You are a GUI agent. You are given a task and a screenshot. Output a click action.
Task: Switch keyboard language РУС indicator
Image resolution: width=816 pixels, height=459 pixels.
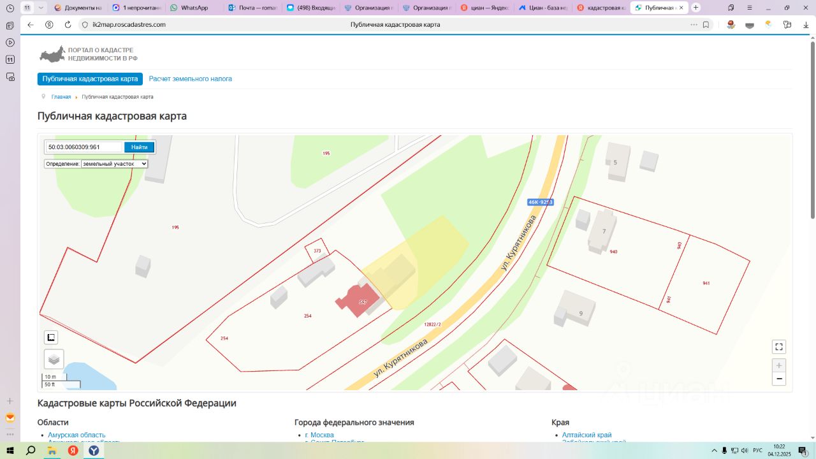(757, 450)
